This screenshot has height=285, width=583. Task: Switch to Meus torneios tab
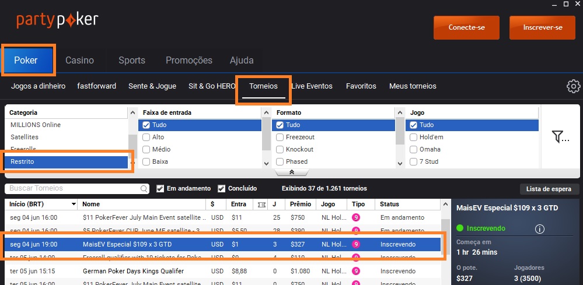click(413, 86)
